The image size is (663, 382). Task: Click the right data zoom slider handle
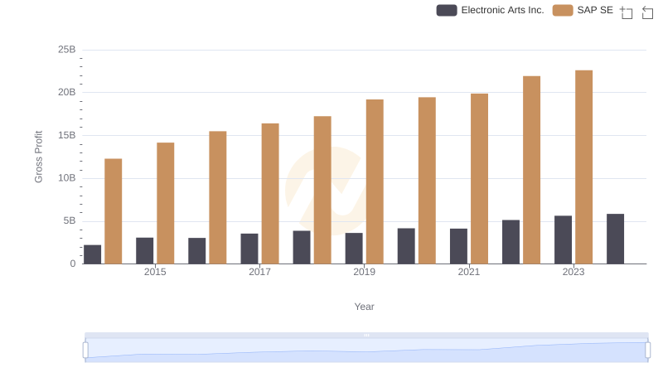[x=648, y=351]
